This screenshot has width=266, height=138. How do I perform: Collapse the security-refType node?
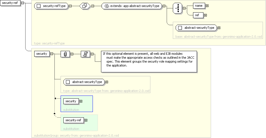pyautogui.click(x=70, y=6)
